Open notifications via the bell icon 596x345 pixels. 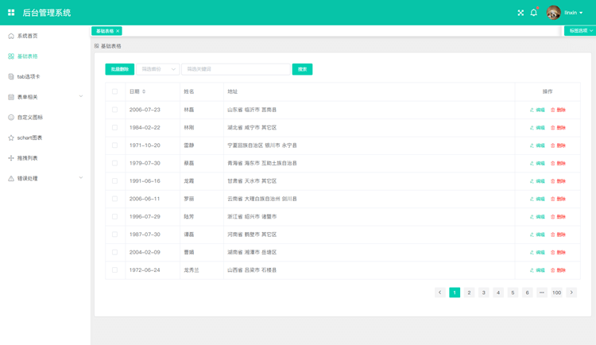pyautogui.click(x=534, y=13)
